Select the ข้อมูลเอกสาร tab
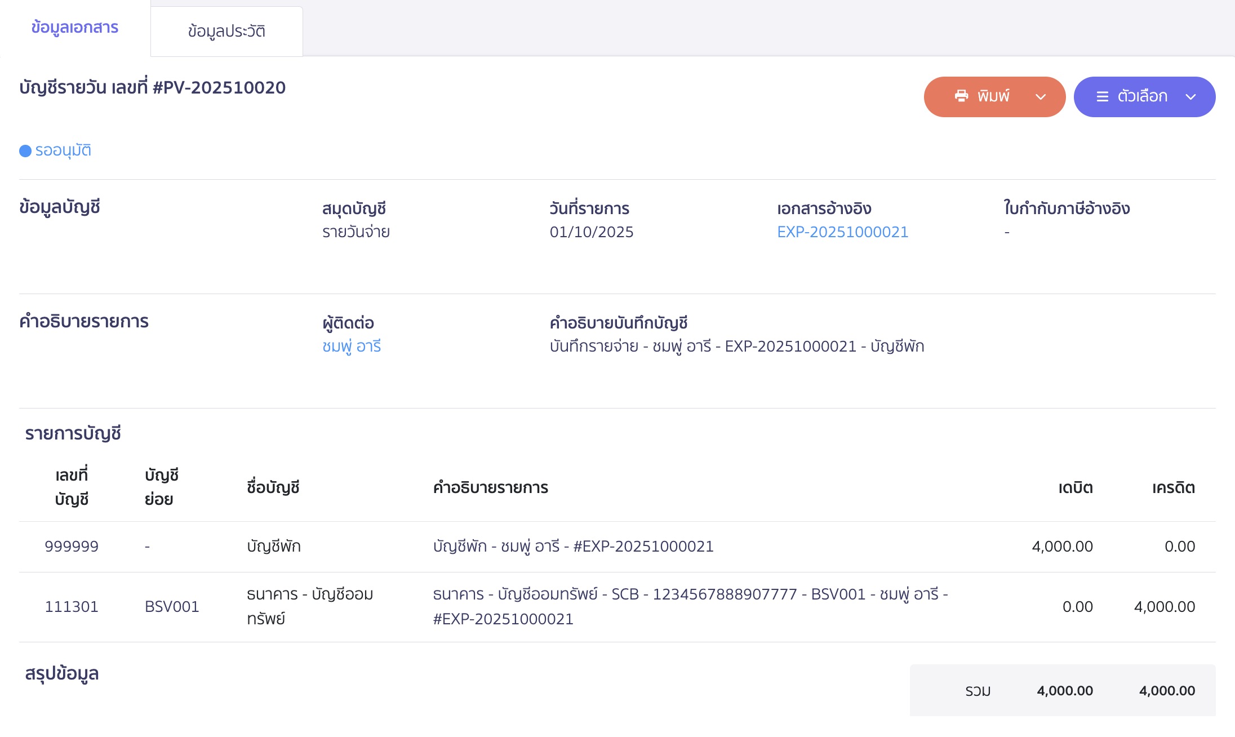 (x=75, y=28)
